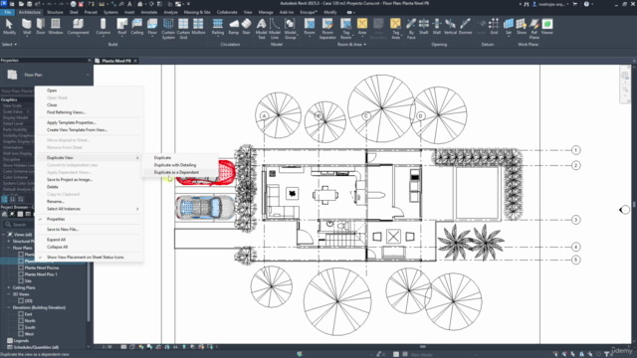Click the Planta Nivel Piscina view icon
The width and height of the screenshot is (637, 358).
pyautogui.click(x=21, y=268)
